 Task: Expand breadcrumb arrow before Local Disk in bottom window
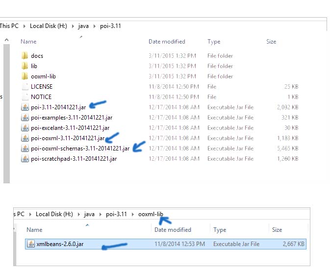click(30, 214)
